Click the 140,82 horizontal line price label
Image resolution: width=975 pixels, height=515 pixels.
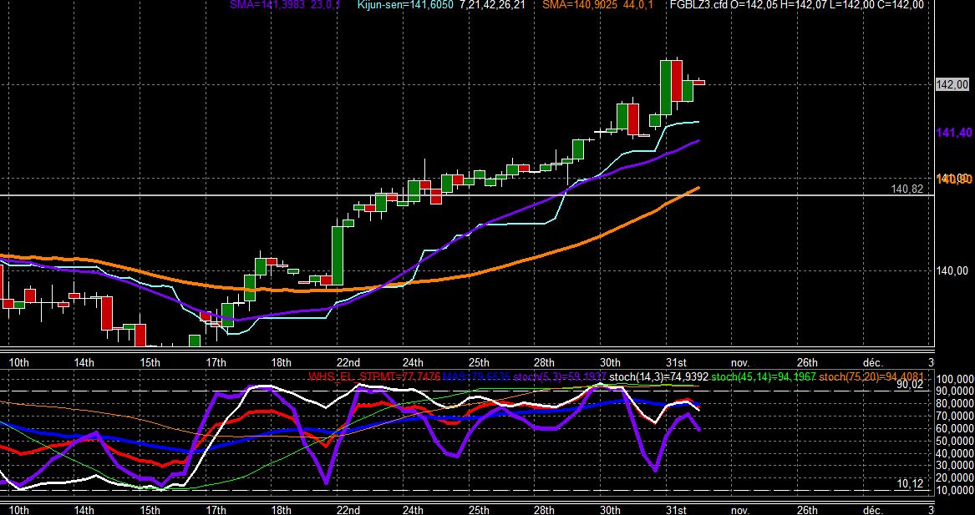[x=906, y=189]
